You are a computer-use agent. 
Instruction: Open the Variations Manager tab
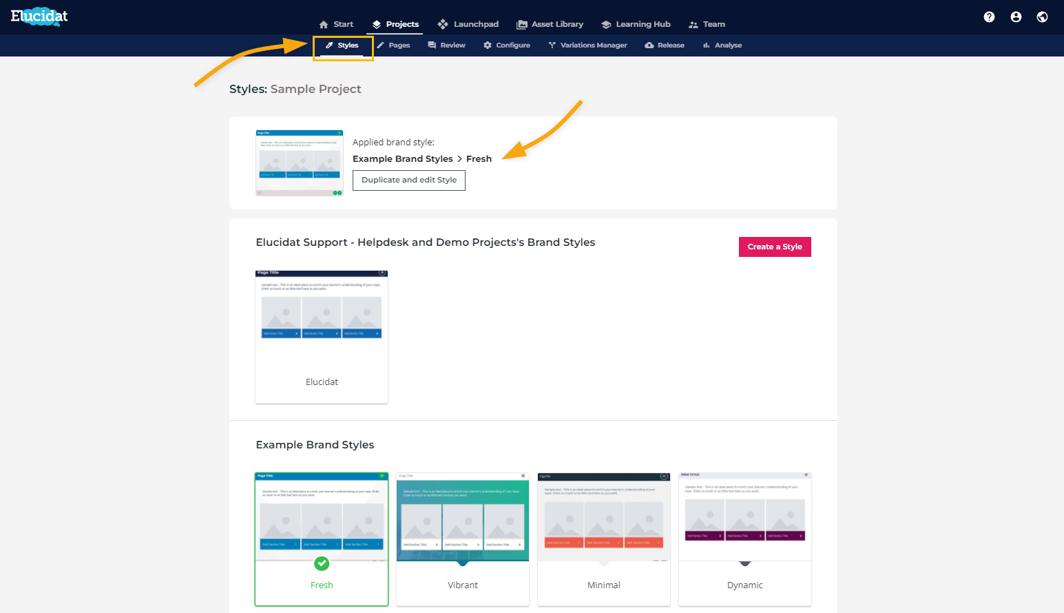(x=587, y=45)
